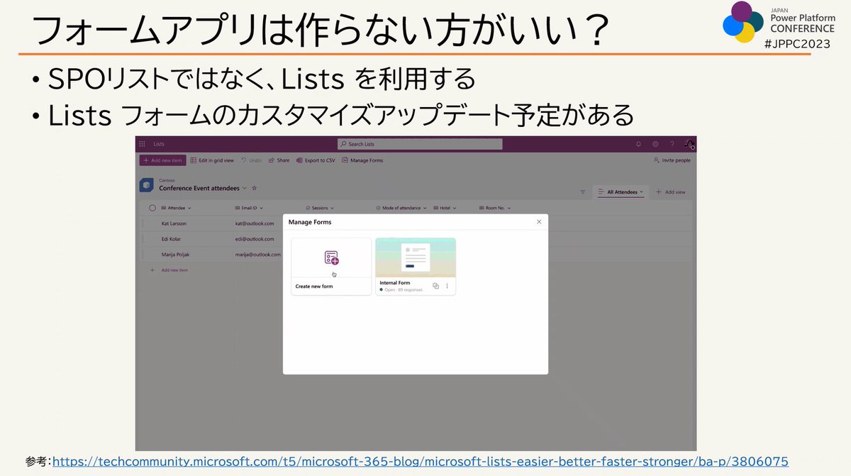Click the Lists app name in header
The image size is (851, 476).
tap(159, 144)
